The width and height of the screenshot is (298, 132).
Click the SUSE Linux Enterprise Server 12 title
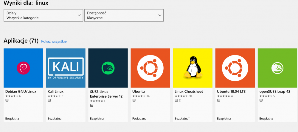click(106, 94)
